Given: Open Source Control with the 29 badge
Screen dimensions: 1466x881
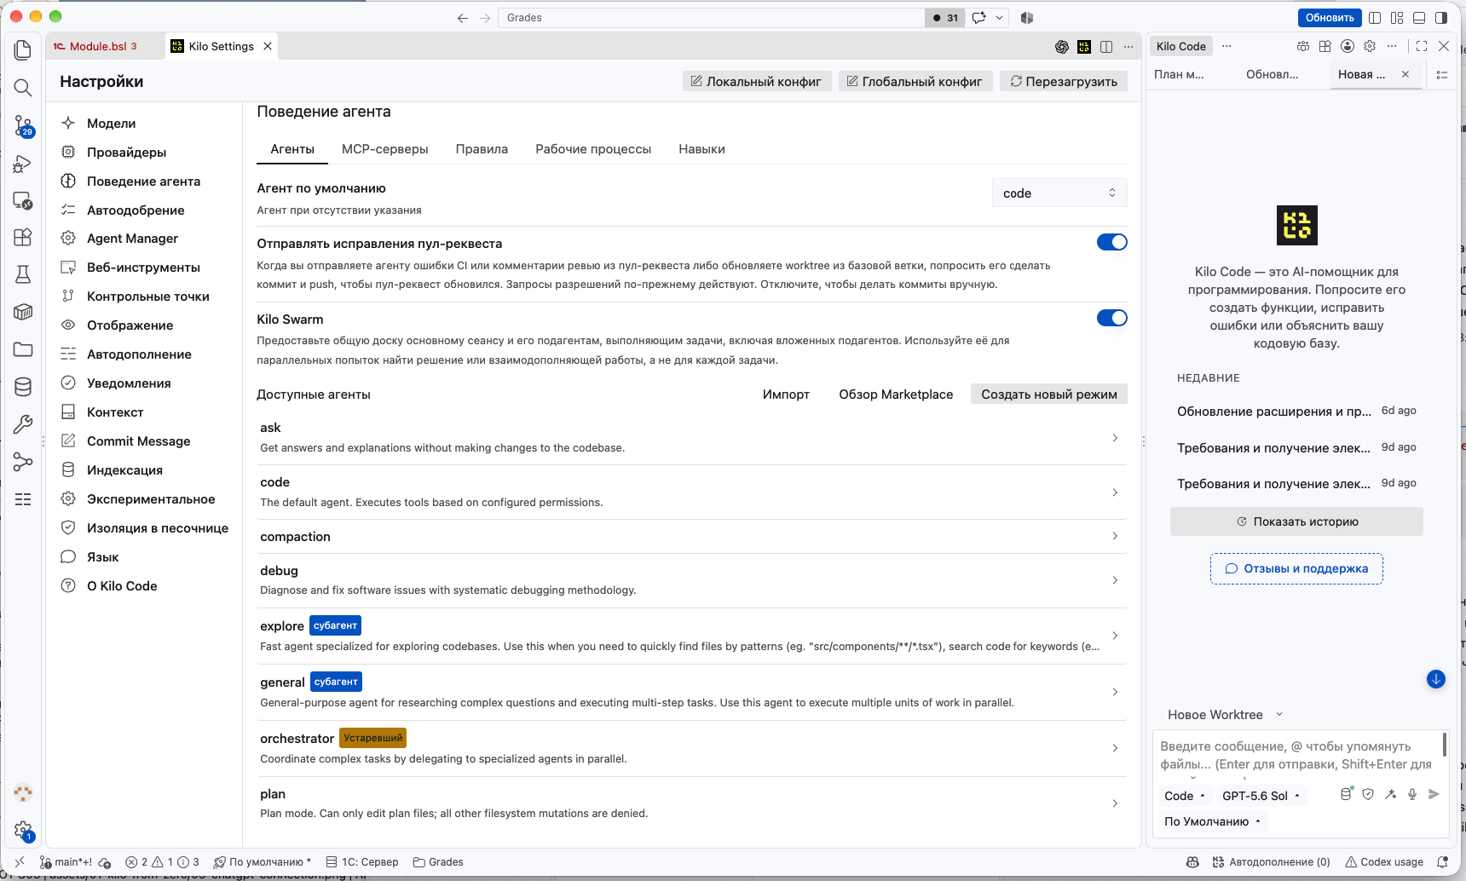Looking at the screenshot, I should tap(23, 126).
